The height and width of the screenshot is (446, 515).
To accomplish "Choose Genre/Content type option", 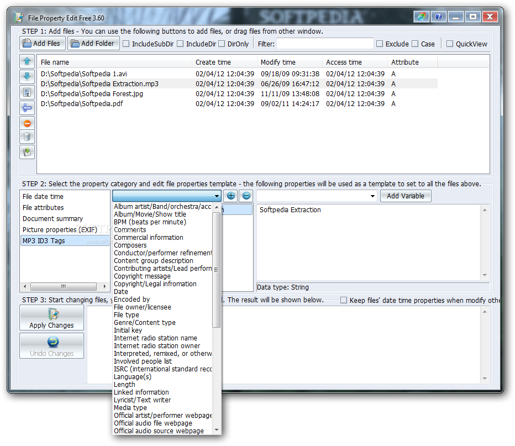I will [162, 323].
